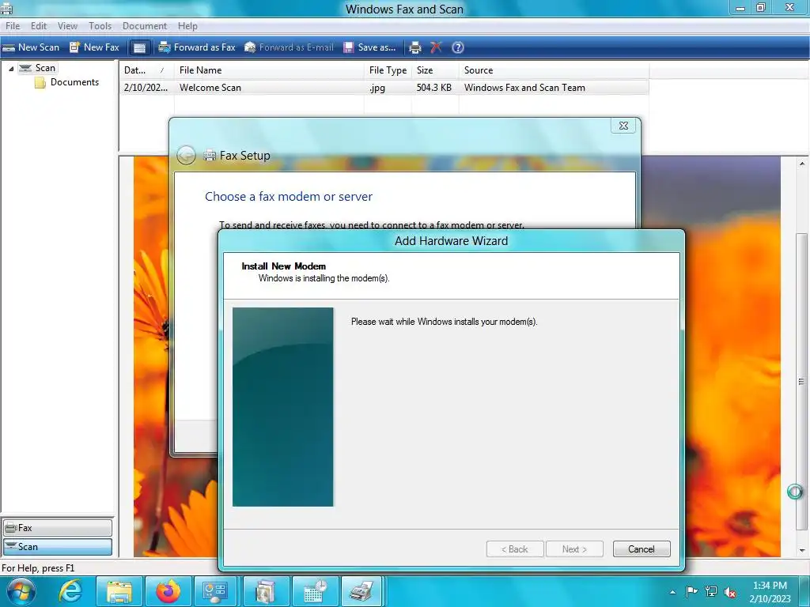The height and width of the screenshot is (607, 810).
Task: Open the Help menu
Action: 187,26
